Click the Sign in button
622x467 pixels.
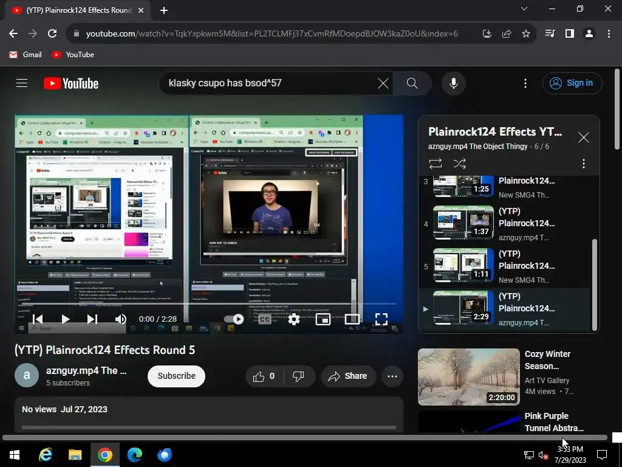pos(572,83)
